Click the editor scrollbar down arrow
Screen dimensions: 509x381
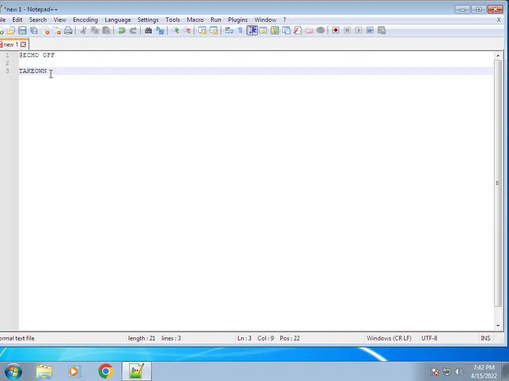tap(498, 326)
